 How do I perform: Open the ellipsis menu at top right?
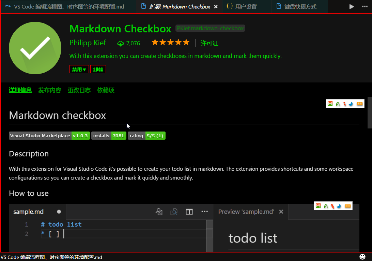pyautogui.click(x=365, y=6)
